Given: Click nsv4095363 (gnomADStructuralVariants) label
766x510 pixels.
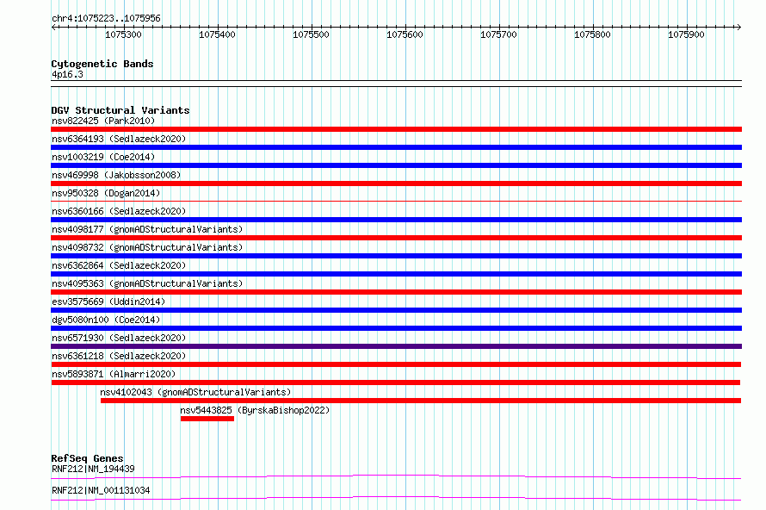Looking at the screenshot, I should point(147,283).
